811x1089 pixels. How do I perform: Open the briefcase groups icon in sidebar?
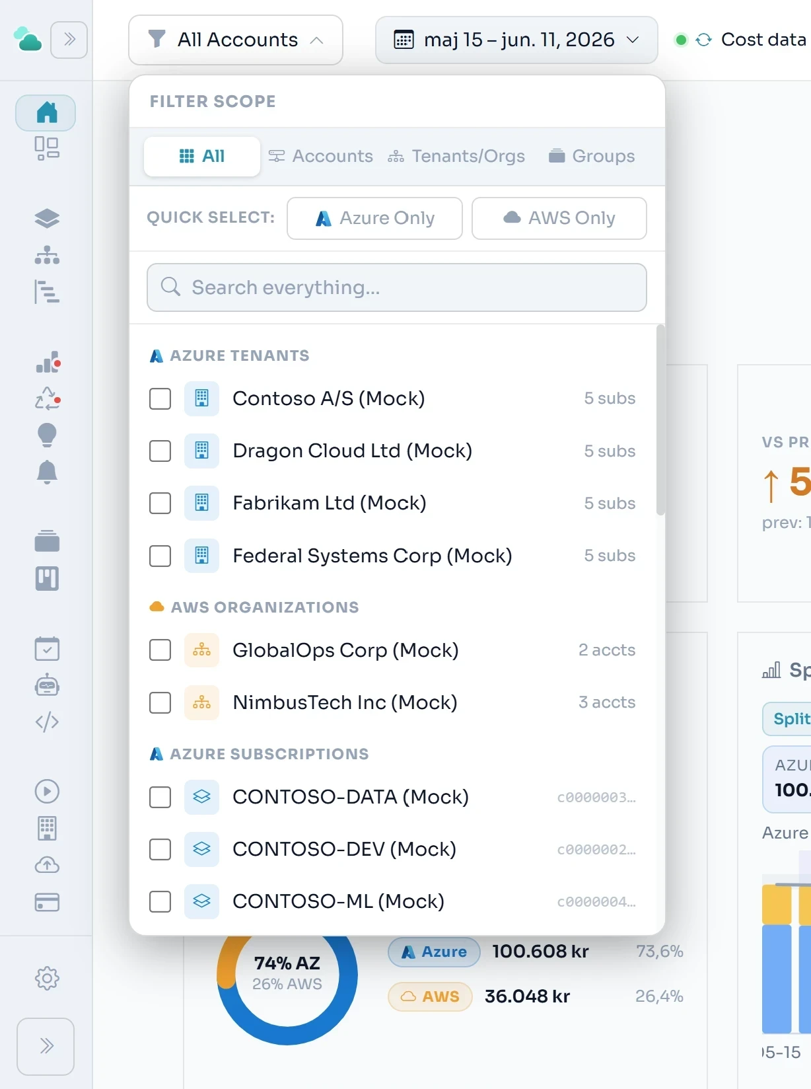click(47, 541)
